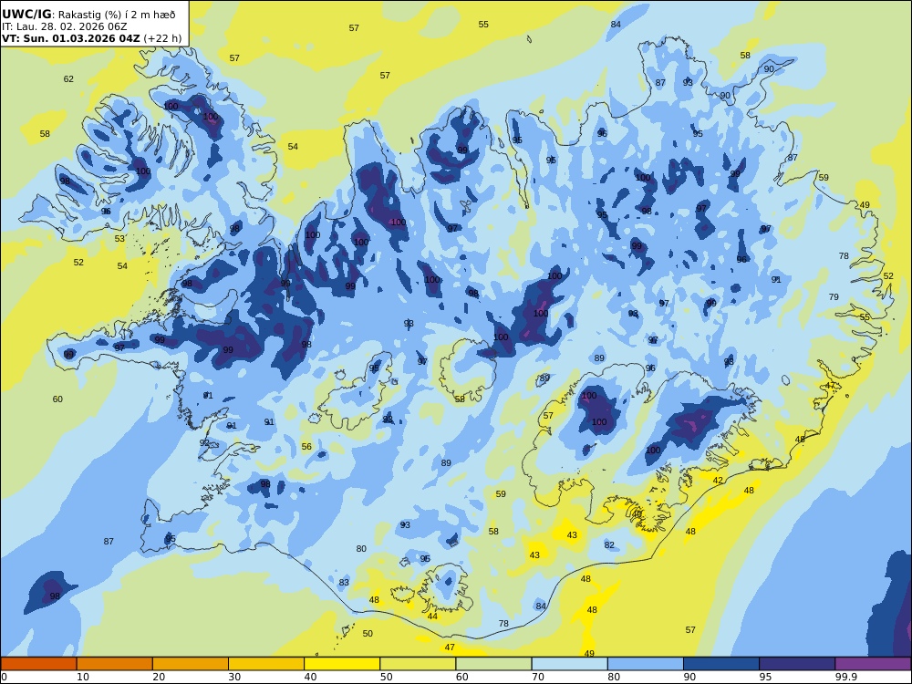Click the 60–70 light green legend swatch
Viewport: 912px width, 684px height.
pos(493,664)
